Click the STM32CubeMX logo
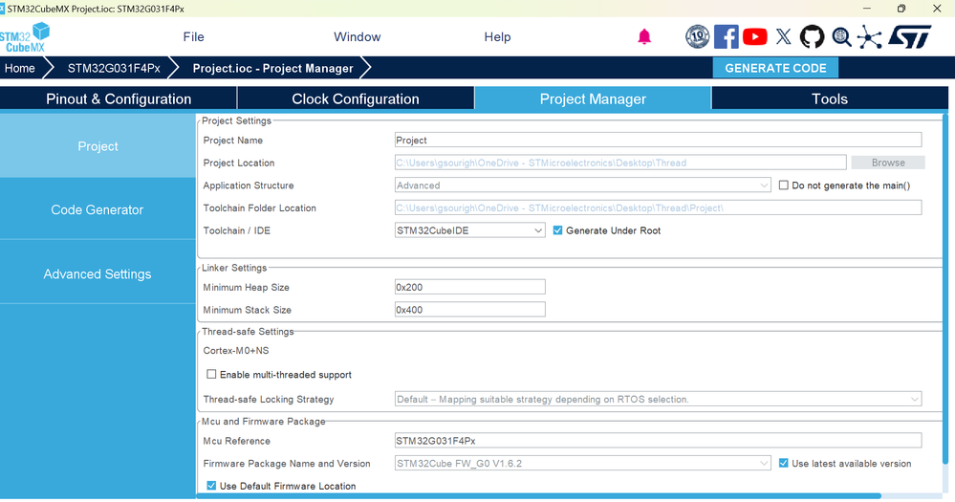955x502 pixels. coord(24,37)
